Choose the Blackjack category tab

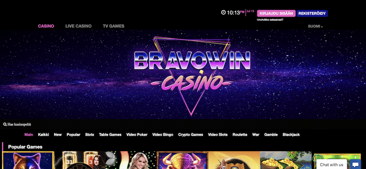coord(291,135)
